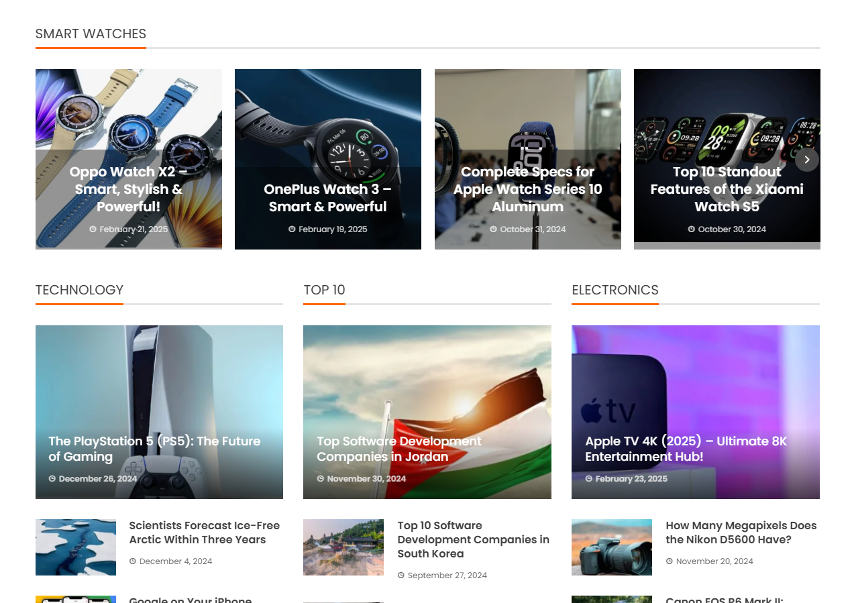
Task: Select the Electronics section heading
Action: pyautogui.click(x=615, y=290)
